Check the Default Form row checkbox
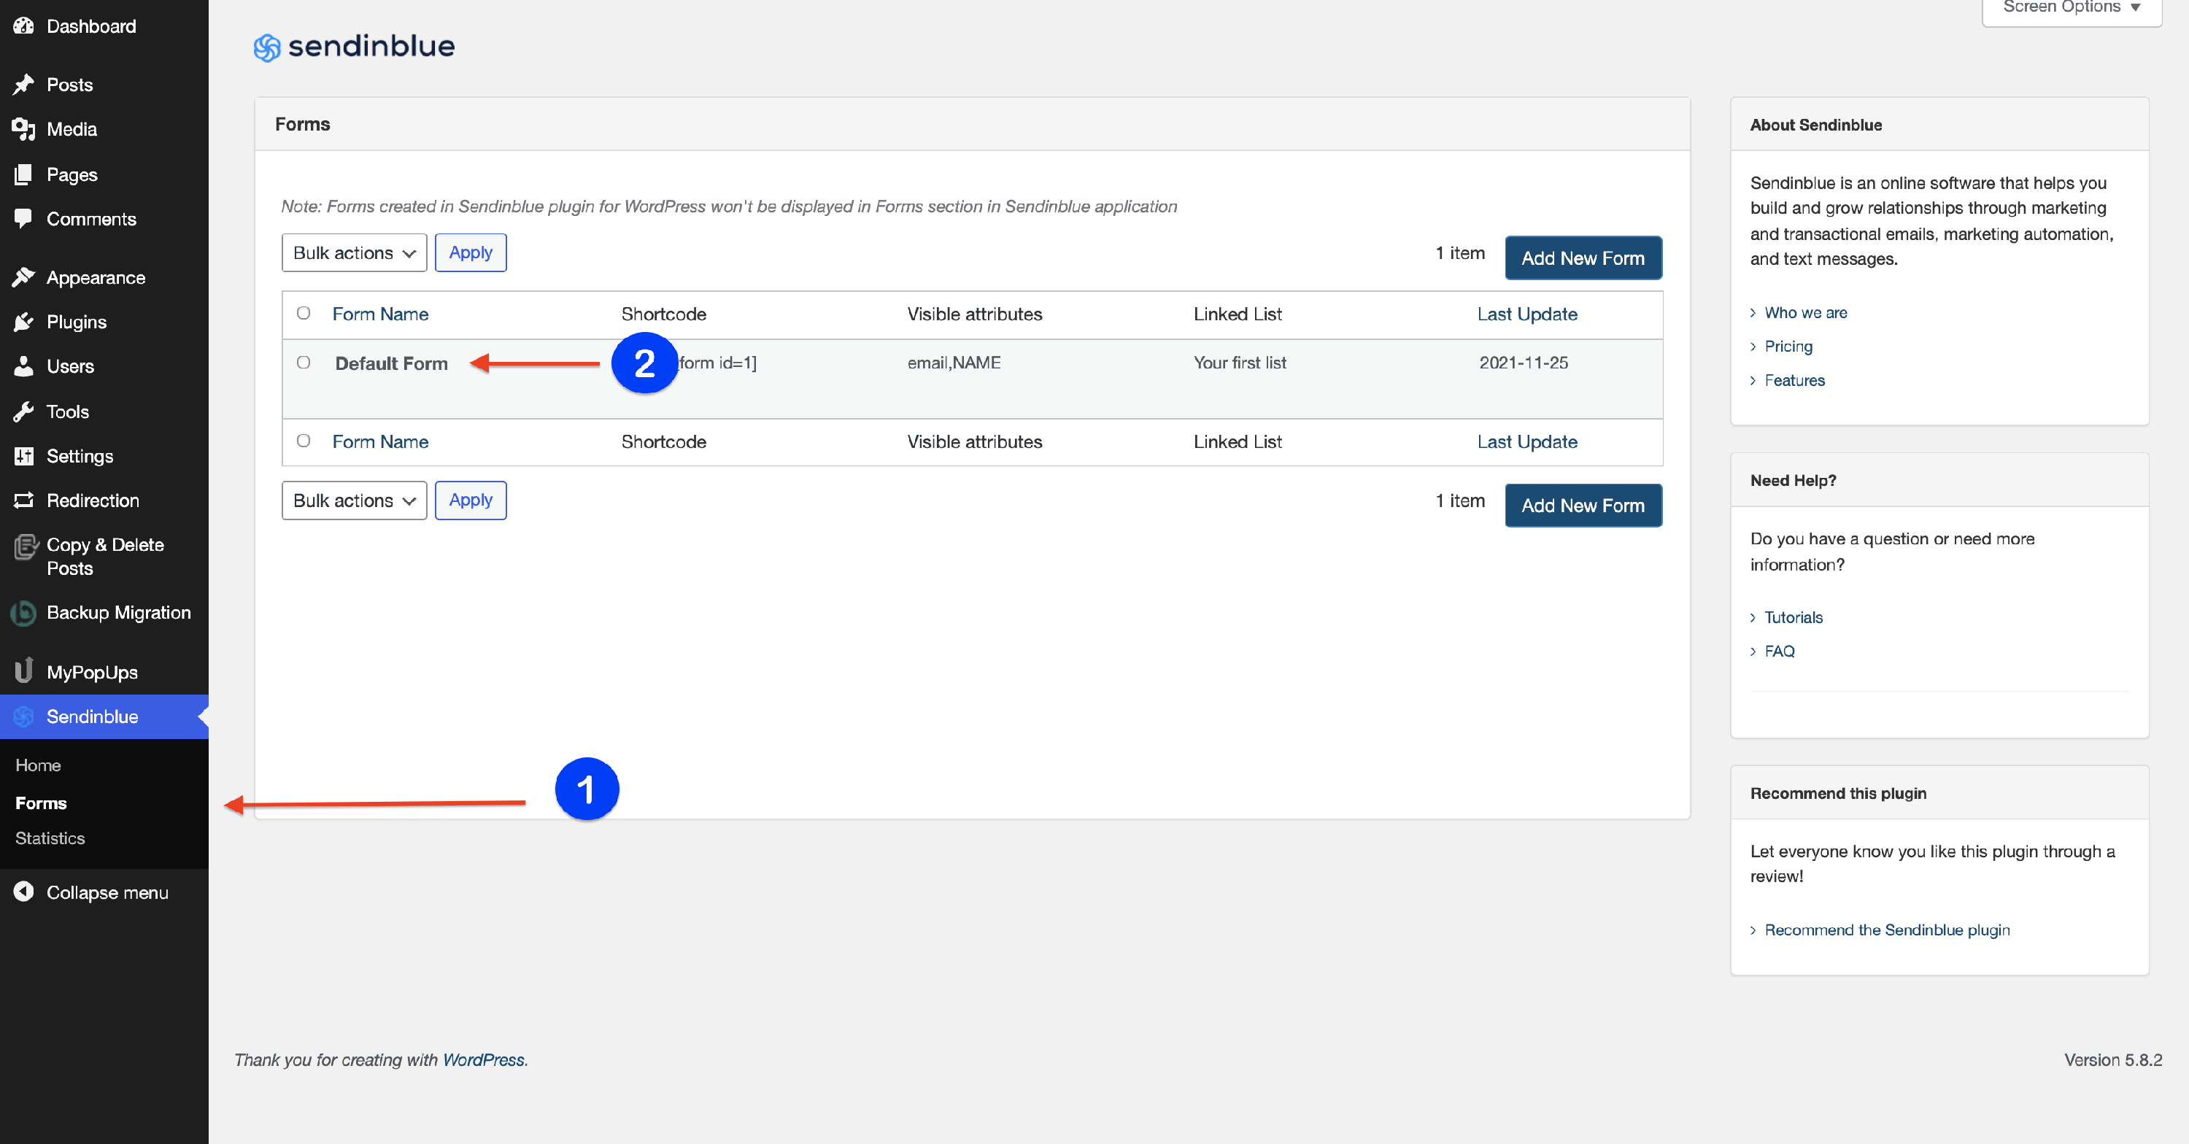The image size is (2189, 1144). coord(304,363)
